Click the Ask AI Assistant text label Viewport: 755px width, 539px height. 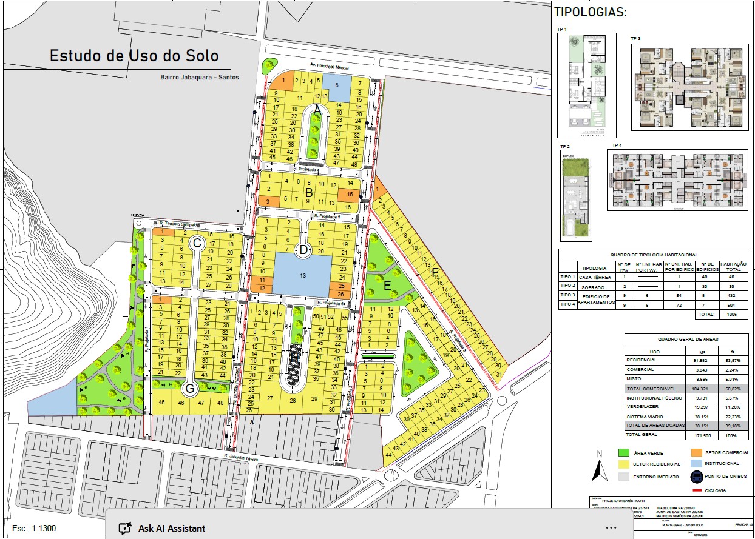coord(172,528)
